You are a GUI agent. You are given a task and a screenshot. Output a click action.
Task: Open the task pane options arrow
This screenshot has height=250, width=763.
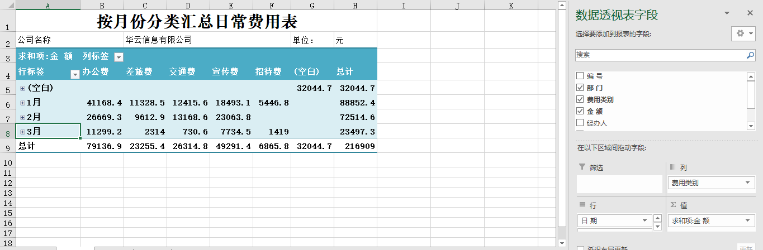coord(727,13)
